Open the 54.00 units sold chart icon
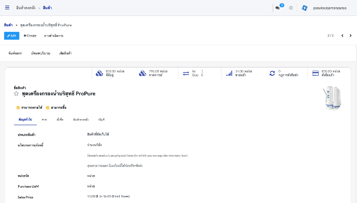 point(229,73)
